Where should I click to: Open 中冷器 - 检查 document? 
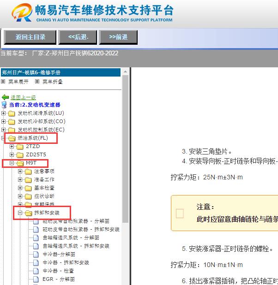tap(58, 271)
